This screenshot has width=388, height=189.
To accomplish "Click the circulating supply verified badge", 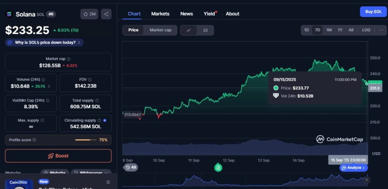I will (105, 120).
